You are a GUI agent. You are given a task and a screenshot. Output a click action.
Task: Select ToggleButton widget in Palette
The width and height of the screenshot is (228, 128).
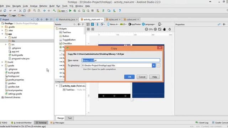tap(69, 40)
